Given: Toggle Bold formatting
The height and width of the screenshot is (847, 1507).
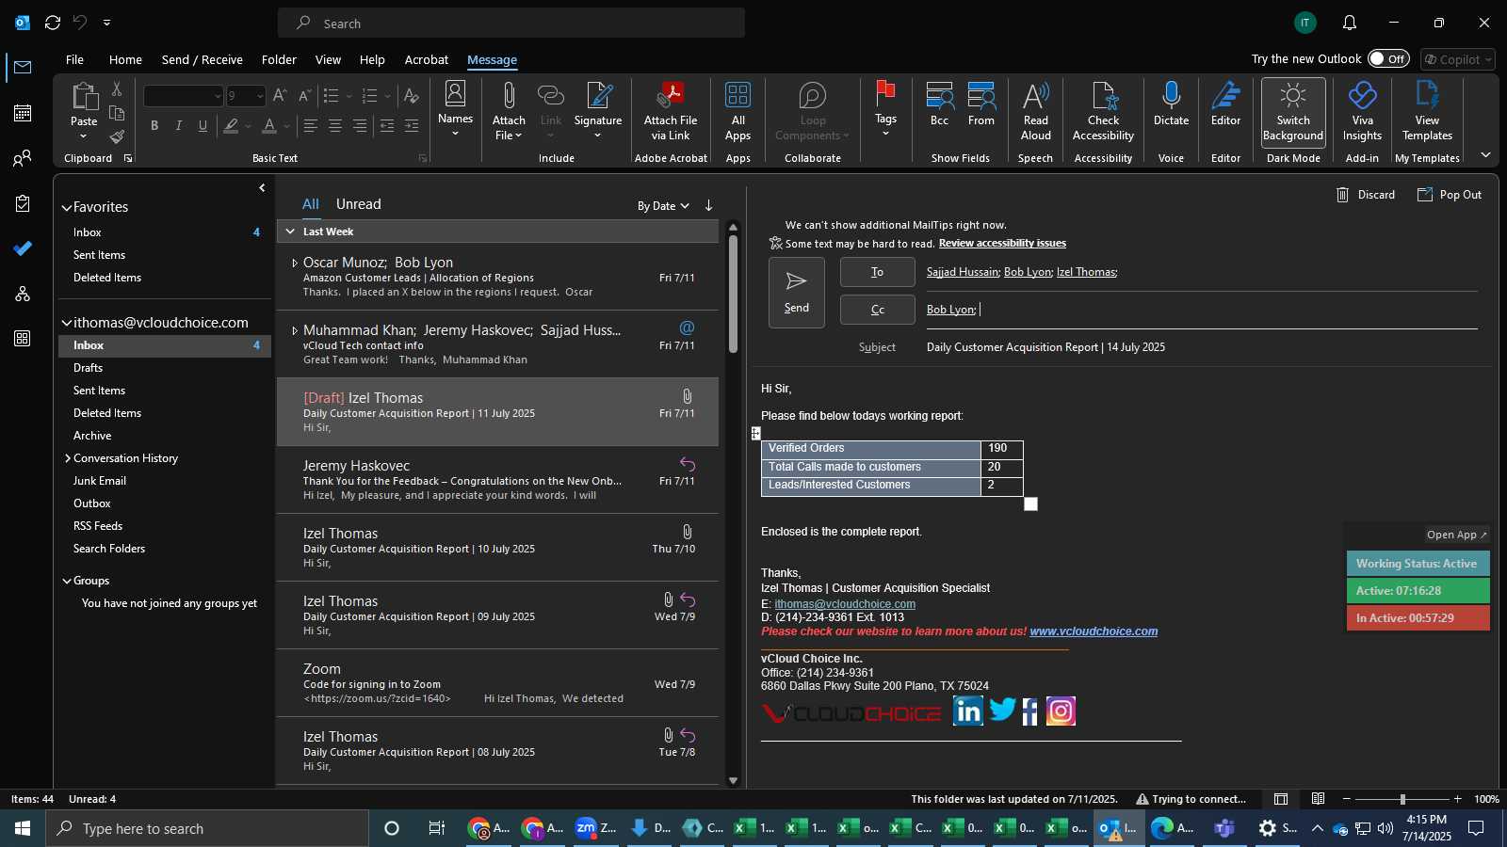Looking at the screenshot, I should pos(154,125).
